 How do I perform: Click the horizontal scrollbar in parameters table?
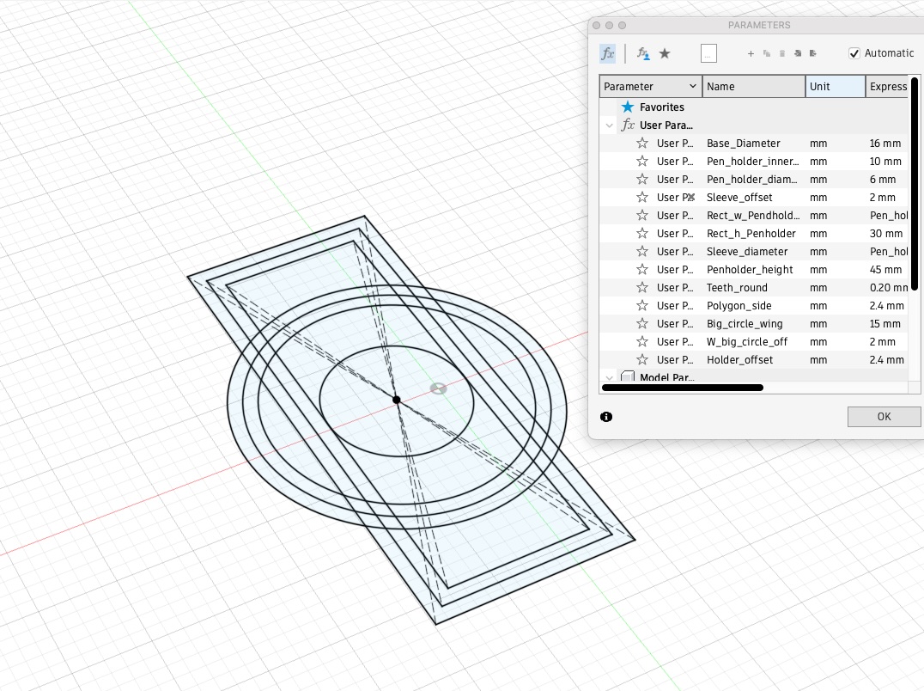pos(683,388)
